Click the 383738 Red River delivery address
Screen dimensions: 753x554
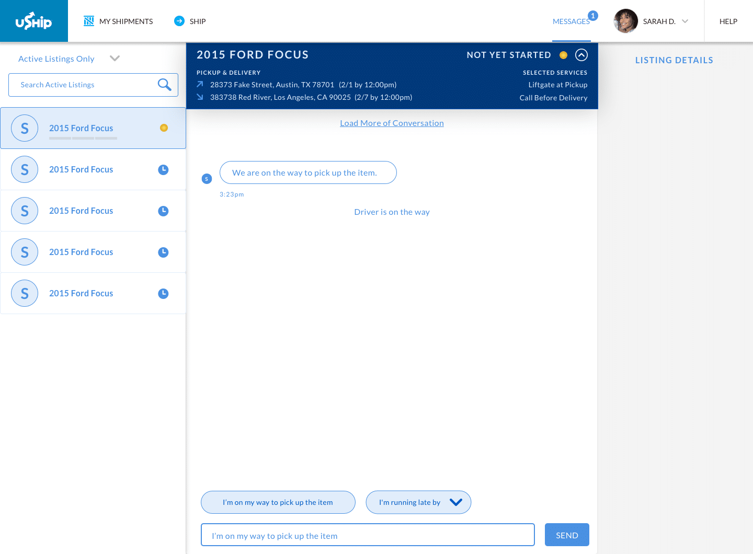(280, 97)
